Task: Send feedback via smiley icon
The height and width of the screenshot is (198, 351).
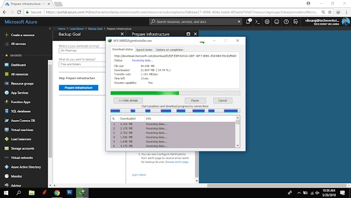Action: (276, 22)
